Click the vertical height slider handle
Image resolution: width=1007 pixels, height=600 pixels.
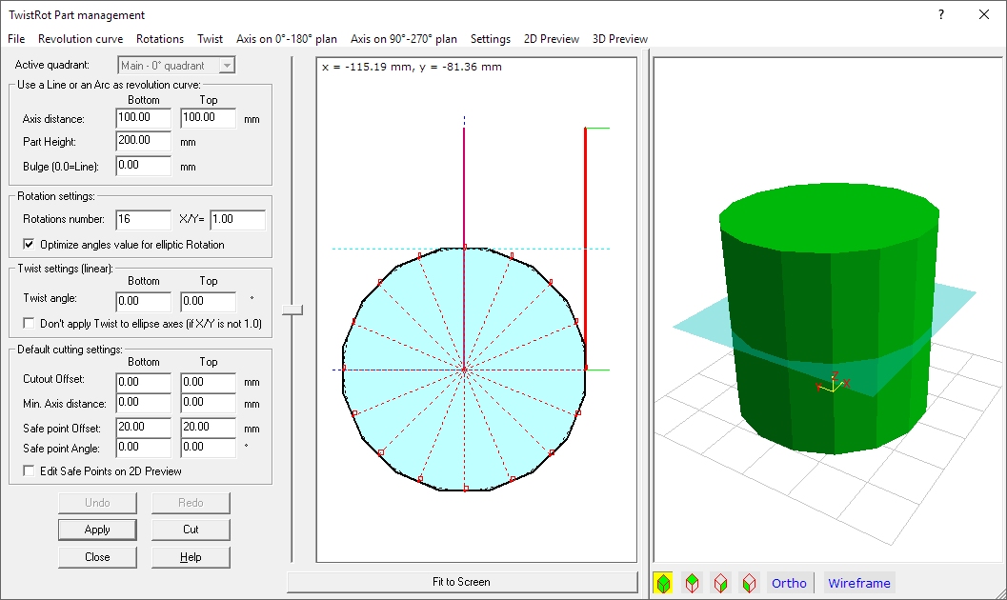tap(293, 310)
